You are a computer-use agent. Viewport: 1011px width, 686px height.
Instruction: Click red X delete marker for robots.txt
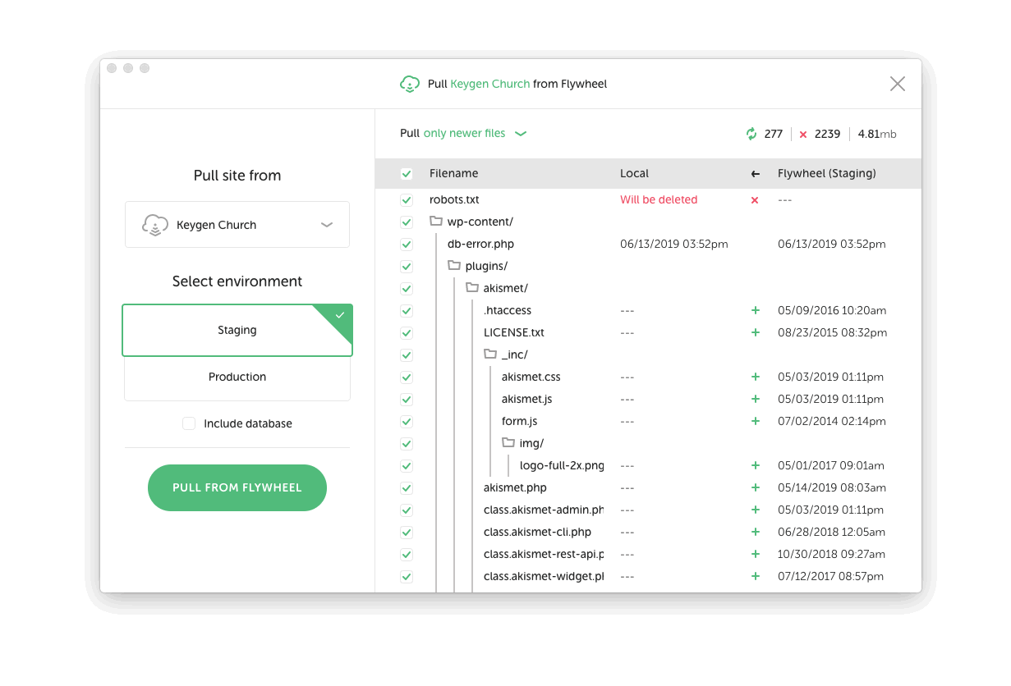755,200
